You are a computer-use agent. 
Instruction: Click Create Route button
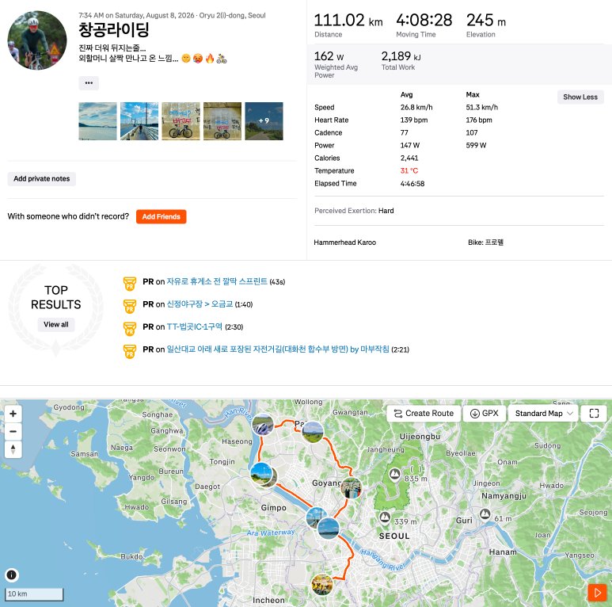click(424, 414)
